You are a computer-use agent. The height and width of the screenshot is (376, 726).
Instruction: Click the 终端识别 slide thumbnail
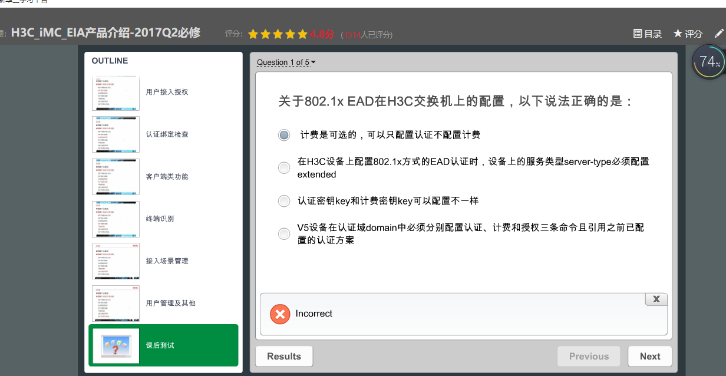click(116, 219)
